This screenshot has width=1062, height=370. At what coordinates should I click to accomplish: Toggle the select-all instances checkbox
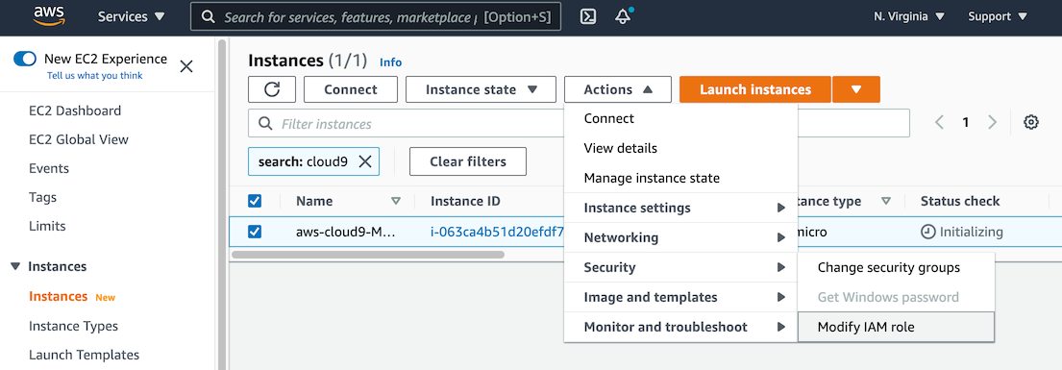[255, 201]
